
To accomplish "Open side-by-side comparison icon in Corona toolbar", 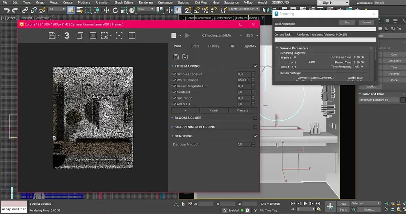I will [x=132, y=35].
